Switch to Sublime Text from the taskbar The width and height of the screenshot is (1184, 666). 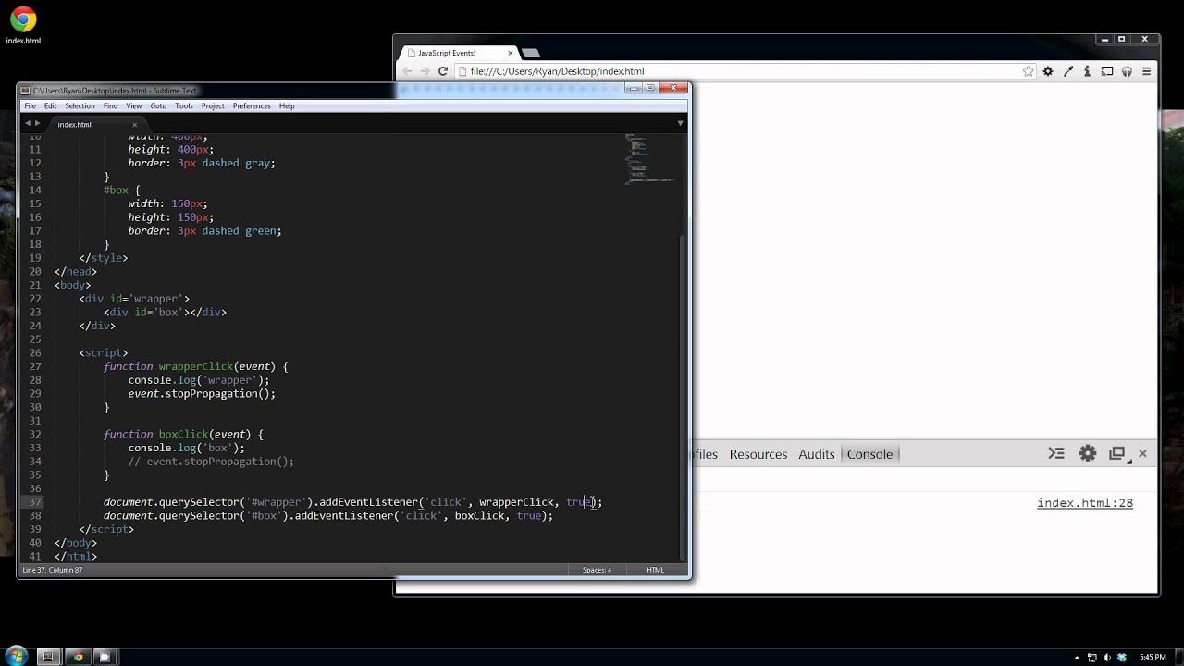point(49,657)
